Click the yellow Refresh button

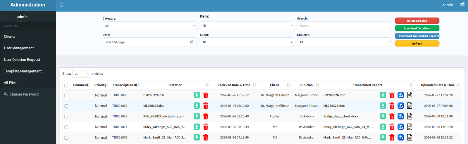417,44
